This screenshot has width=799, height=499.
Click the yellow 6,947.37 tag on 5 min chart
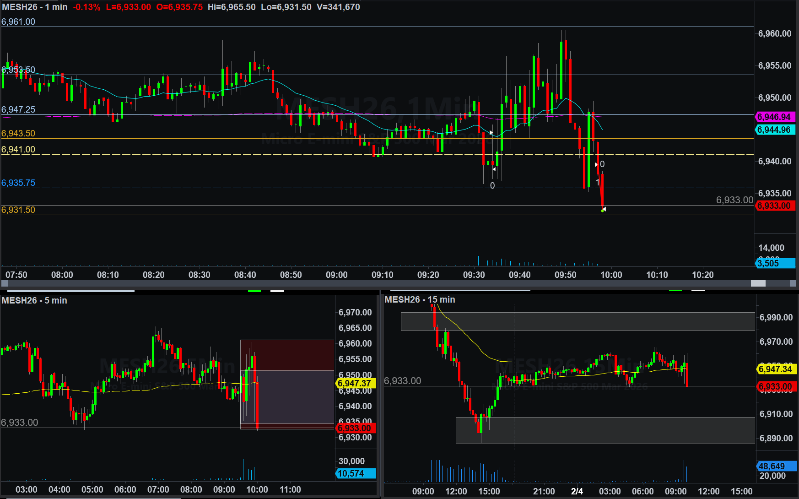coord(355,383)
